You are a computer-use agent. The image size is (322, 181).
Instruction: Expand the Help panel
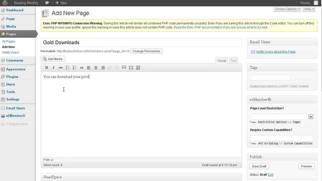click(x=309, y=9)
